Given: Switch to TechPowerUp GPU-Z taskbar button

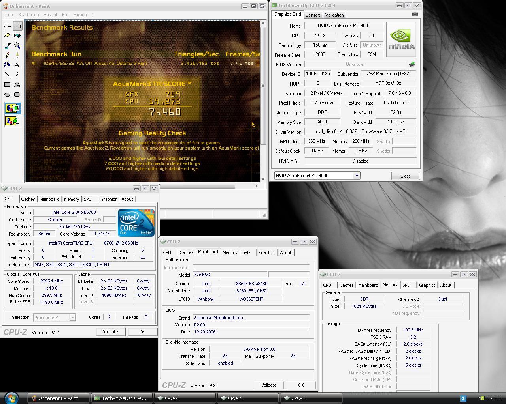Looking at the screenshot, I should click(122, 398).
